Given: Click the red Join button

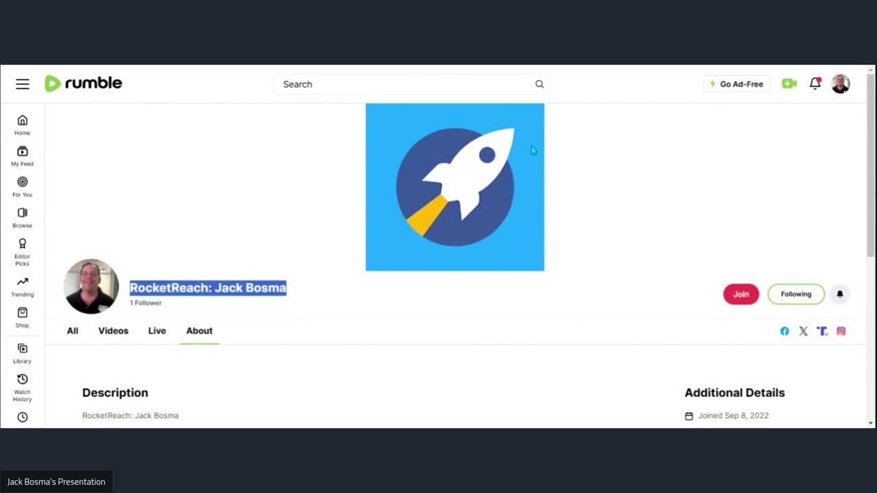Looking at the screenshot, I should pyautogui.click(x=741, y=294).
